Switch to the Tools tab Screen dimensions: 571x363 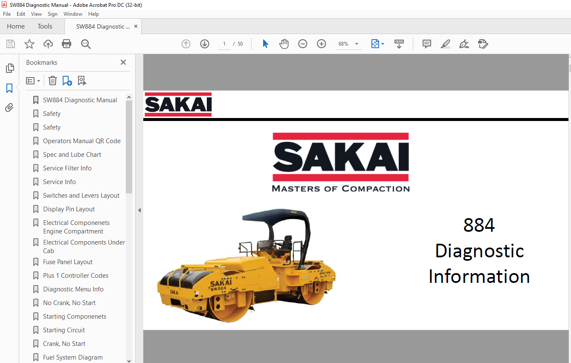[x=45, y=26]
